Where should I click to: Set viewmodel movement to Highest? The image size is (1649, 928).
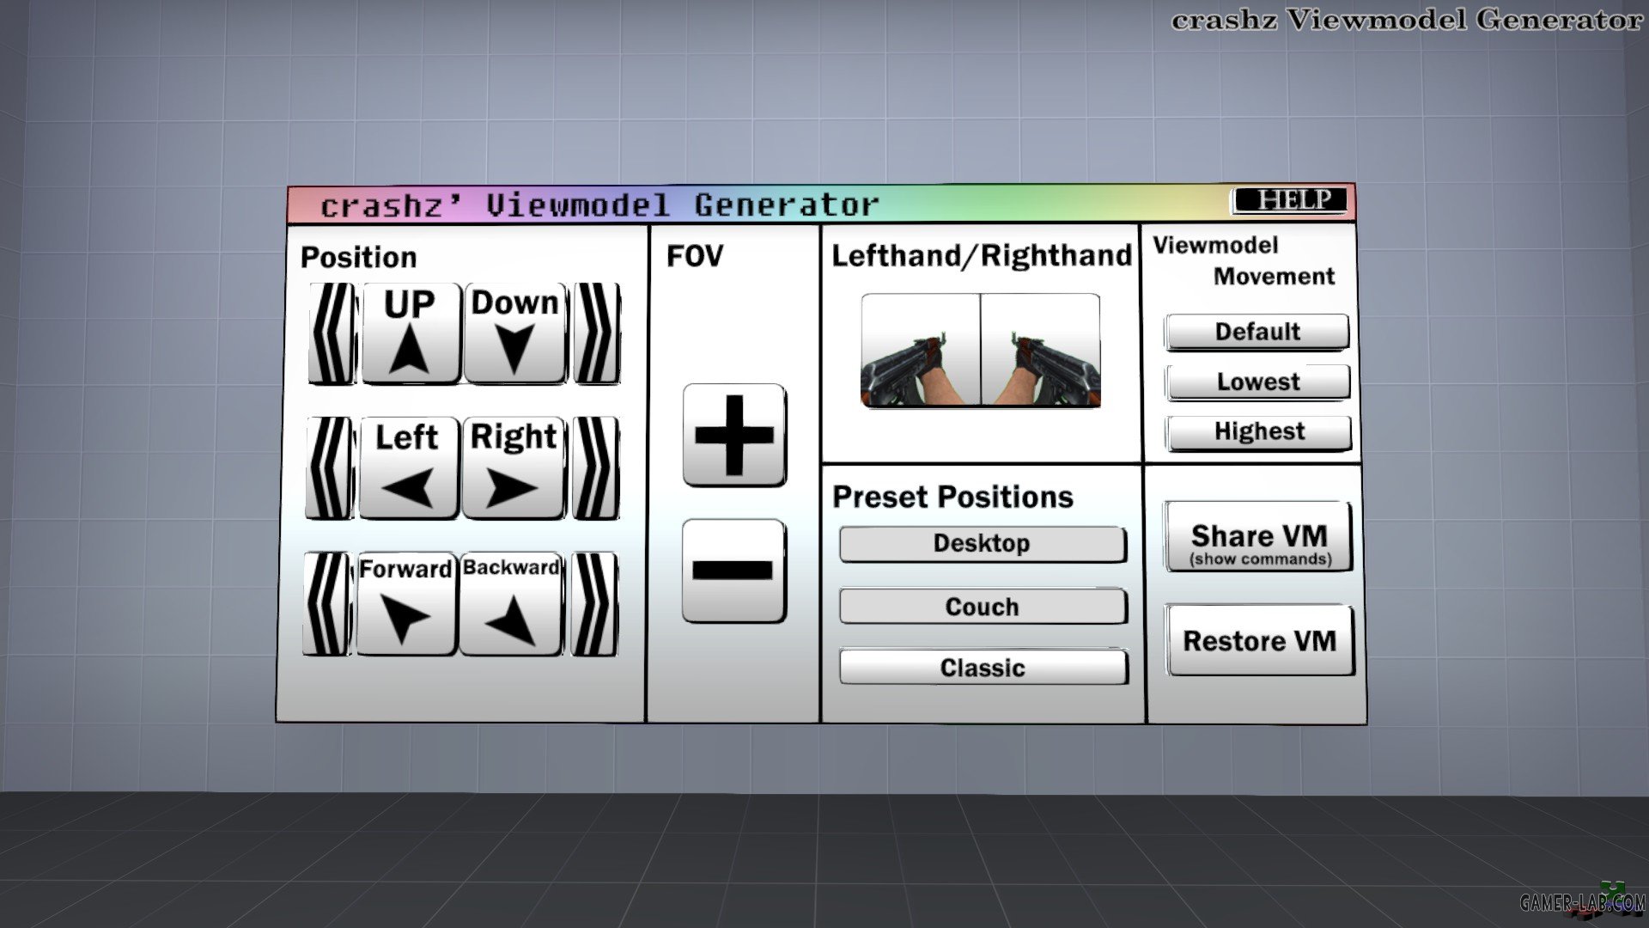pyautogui.click(x=1259, y=432)
